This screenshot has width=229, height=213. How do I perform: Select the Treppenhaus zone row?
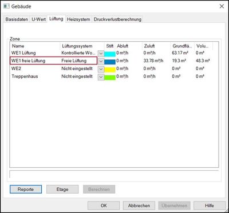point(114,77)
